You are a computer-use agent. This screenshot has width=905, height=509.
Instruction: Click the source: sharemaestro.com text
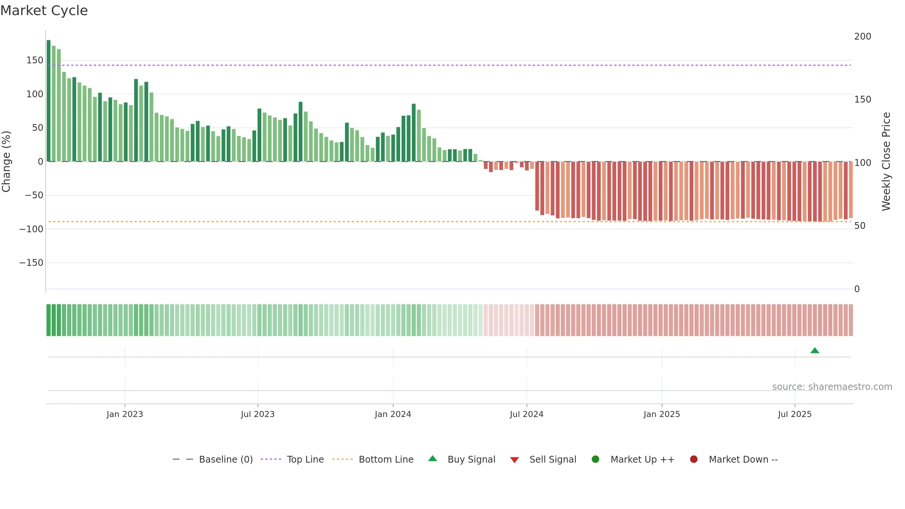pos(832,387)
